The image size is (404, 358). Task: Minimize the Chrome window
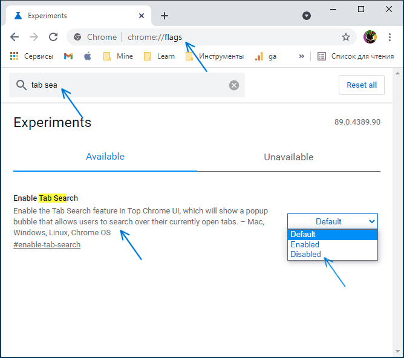pyautogui.click(x=333, y=9)
